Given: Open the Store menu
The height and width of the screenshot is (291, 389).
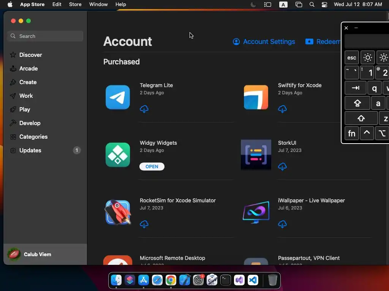Looking at the screenshot, I should [x=75, y=5].
